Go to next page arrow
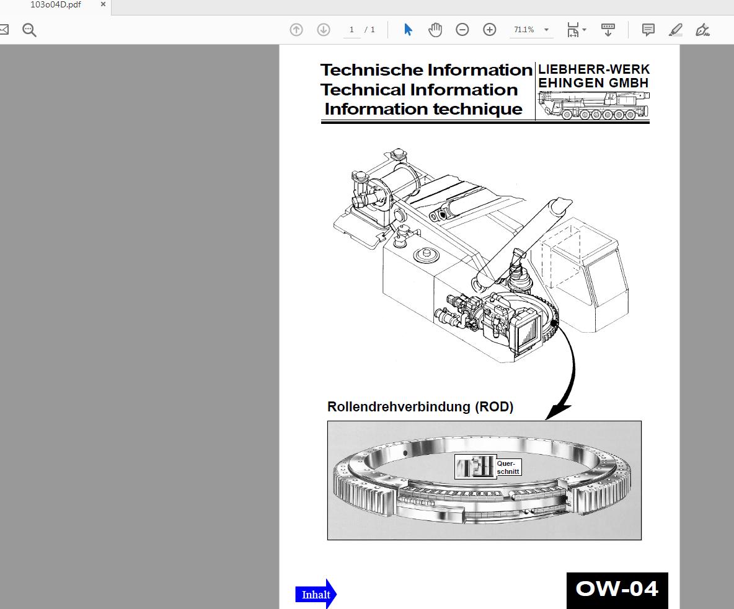The height and width of the screenshot is (609, 734). pyautogui.click(x=324, y=30)
